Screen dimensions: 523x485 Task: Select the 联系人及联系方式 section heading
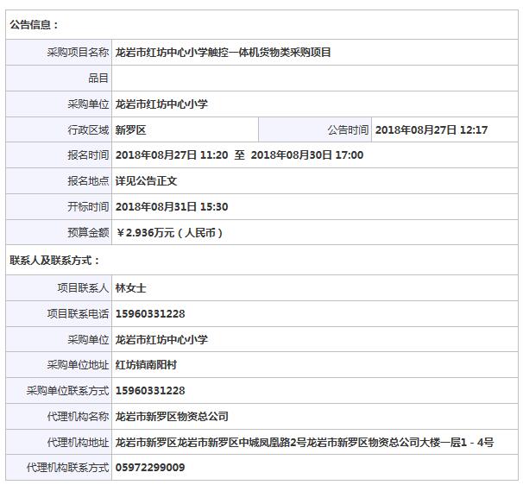pyautogui.click(x=54, y=260)
